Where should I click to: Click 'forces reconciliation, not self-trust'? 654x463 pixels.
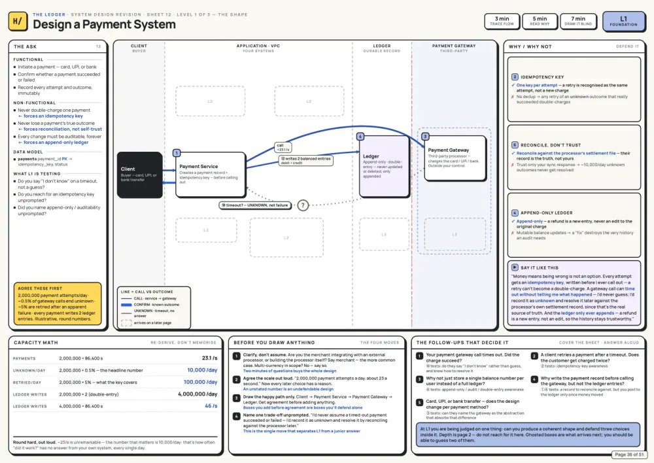[60, 129]
